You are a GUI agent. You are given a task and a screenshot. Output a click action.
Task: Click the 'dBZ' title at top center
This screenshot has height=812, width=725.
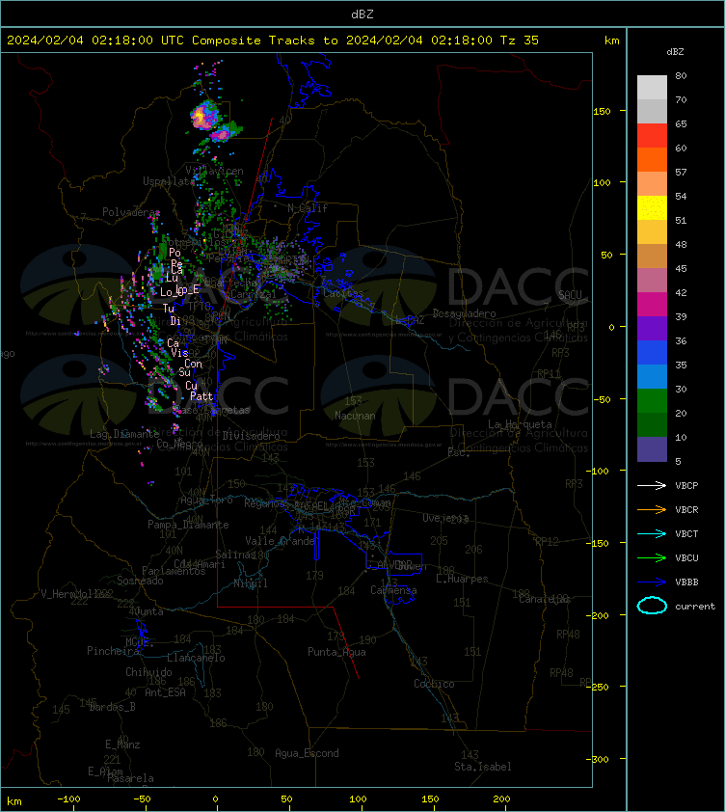point(362,14)
